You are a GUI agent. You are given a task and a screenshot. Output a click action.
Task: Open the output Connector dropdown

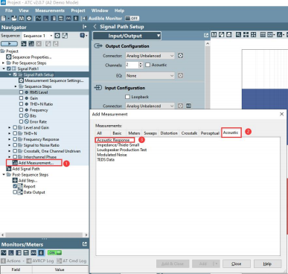click(x=150, y=56)
